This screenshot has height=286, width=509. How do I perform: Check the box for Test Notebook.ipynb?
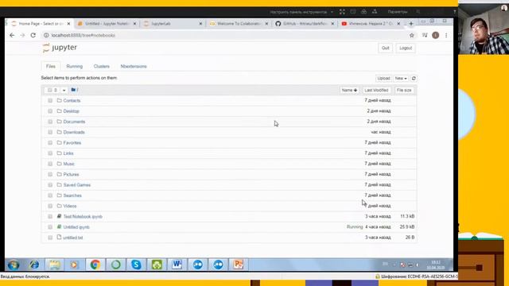tap(50, 216)
